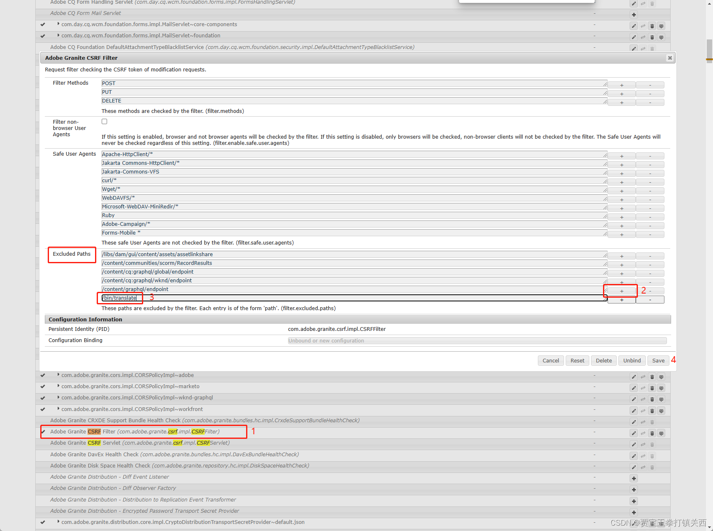Add Encrypted Password Transport Secret Provider config
The width and height of the screenshot is (713, 531).
[634, 513]
